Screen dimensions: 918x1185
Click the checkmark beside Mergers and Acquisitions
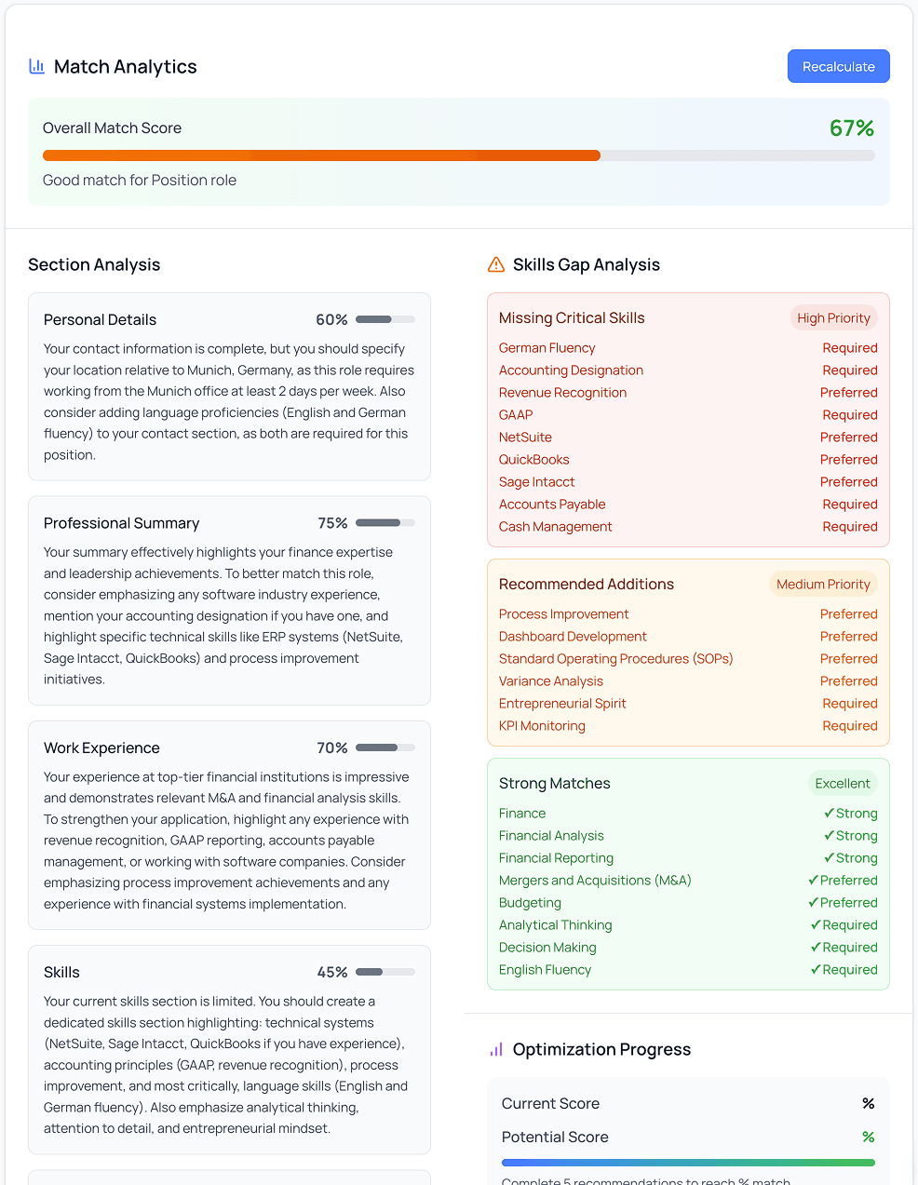pyautogui.click(x=816, y=880)
